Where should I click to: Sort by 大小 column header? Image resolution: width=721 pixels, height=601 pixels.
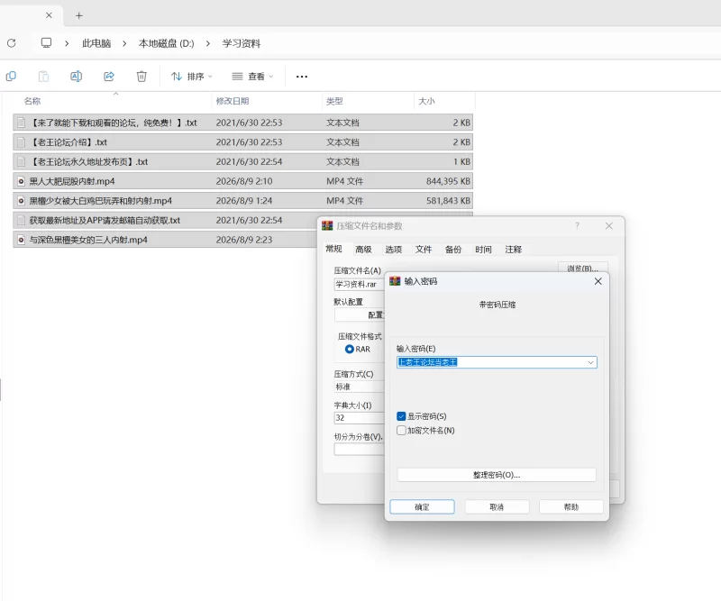(426, 101)
